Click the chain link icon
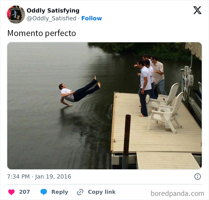 pos(80,192)
